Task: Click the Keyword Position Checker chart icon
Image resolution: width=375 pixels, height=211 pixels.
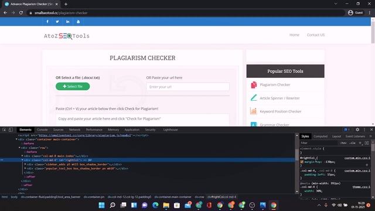Action: 253,111
